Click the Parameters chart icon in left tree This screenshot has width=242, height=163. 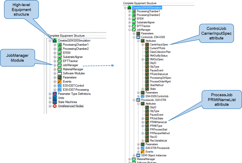coord(60,78)
